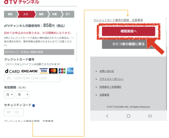Tap the Android back navigation icon
Viewport: 169px width, 138px height.
tap(107, 116)
